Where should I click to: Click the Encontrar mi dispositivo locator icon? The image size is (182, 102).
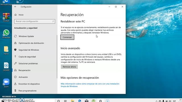pos(15,84)
